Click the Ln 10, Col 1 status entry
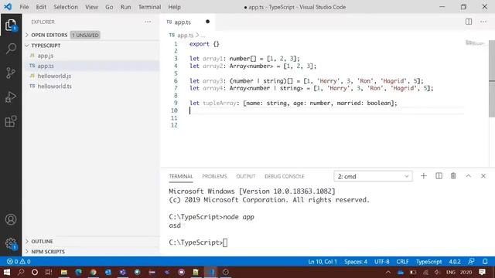 click(323, 262)
